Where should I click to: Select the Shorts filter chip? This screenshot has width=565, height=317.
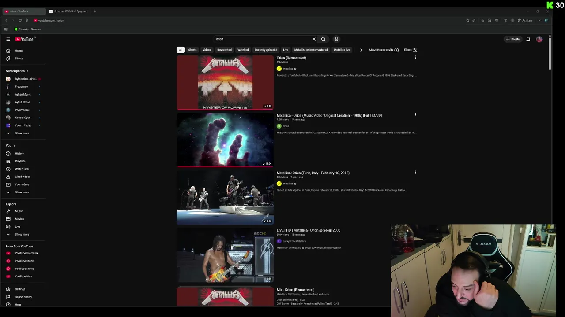point(192,50)
